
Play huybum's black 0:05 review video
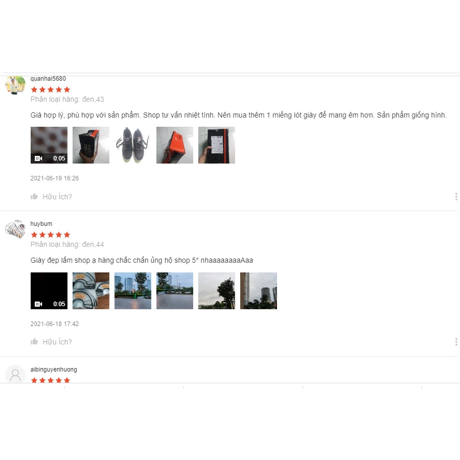(x=49, y=291)
